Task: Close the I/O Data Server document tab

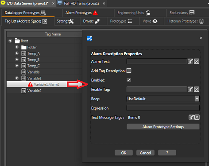Action: [x=53, y=4]
